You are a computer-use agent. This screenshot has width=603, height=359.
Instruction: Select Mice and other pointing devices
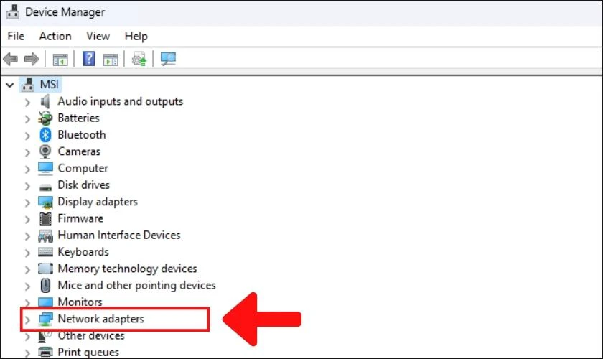[136, 286]
